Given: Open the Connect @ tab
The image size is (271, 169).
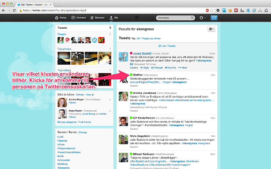Looking at the screenshot, I should coord(78,18).
